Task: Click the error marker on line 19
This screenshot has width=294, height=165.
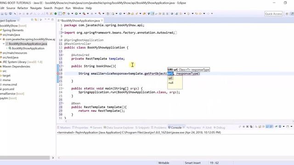Action: [58, 73]
